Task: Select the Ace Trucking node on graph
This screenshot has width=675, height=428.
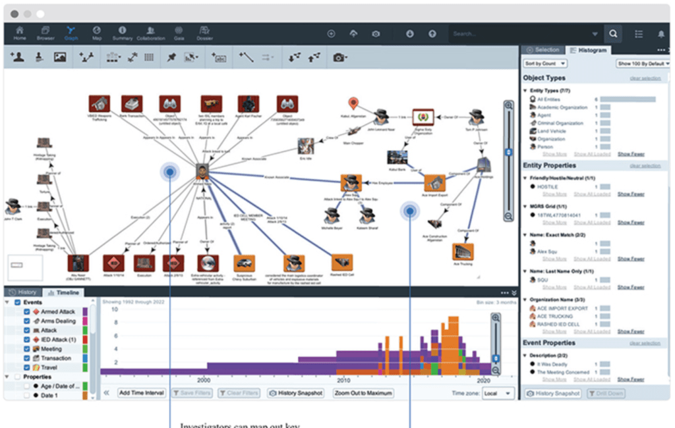Action: (463, 252)
